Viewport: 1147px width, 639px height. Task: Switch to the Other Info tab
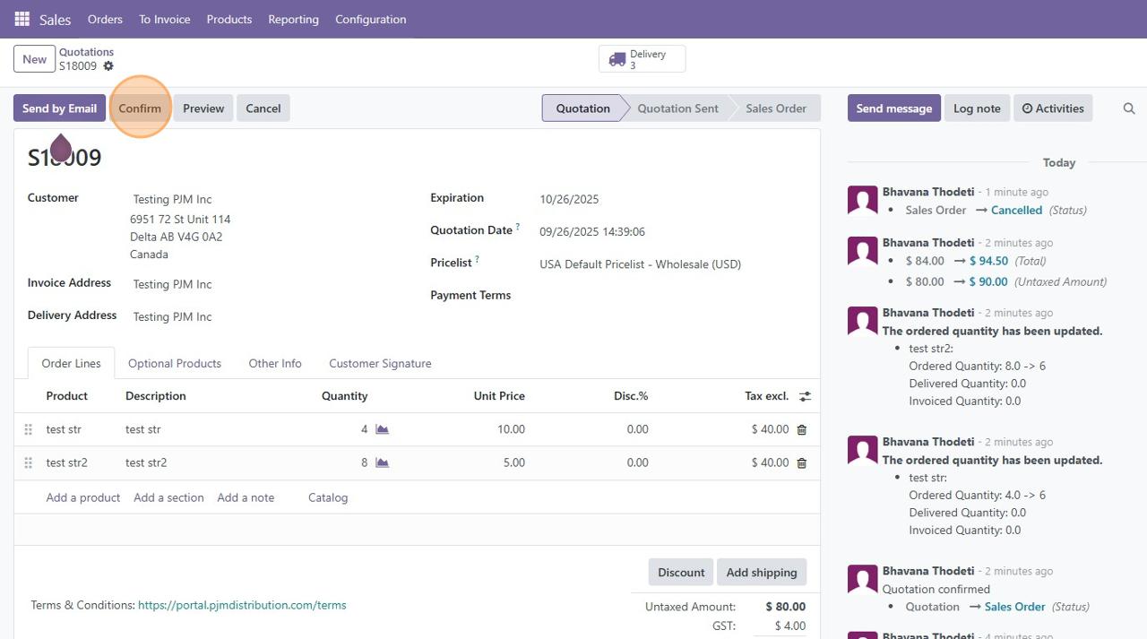tap(275, 364)
